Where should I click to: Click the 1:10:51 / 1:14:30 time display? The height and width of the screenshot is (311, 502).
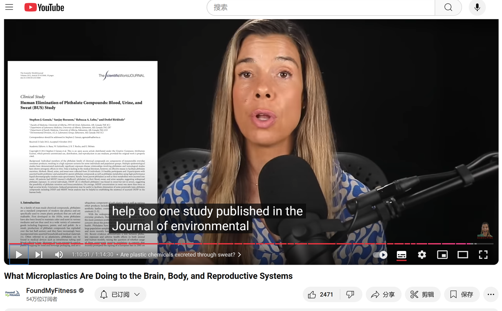[92, 255]
